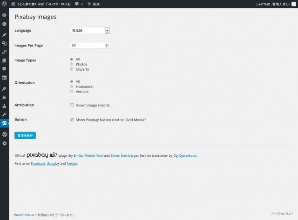Click the home icon in admin bar
298x220 pixels.
tap(13, 4)
